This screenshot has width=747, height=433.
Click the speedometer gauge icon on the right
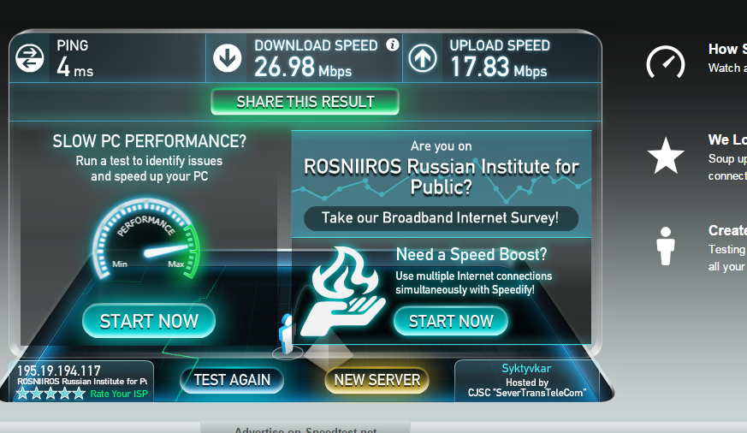click(x=666, y=62)
